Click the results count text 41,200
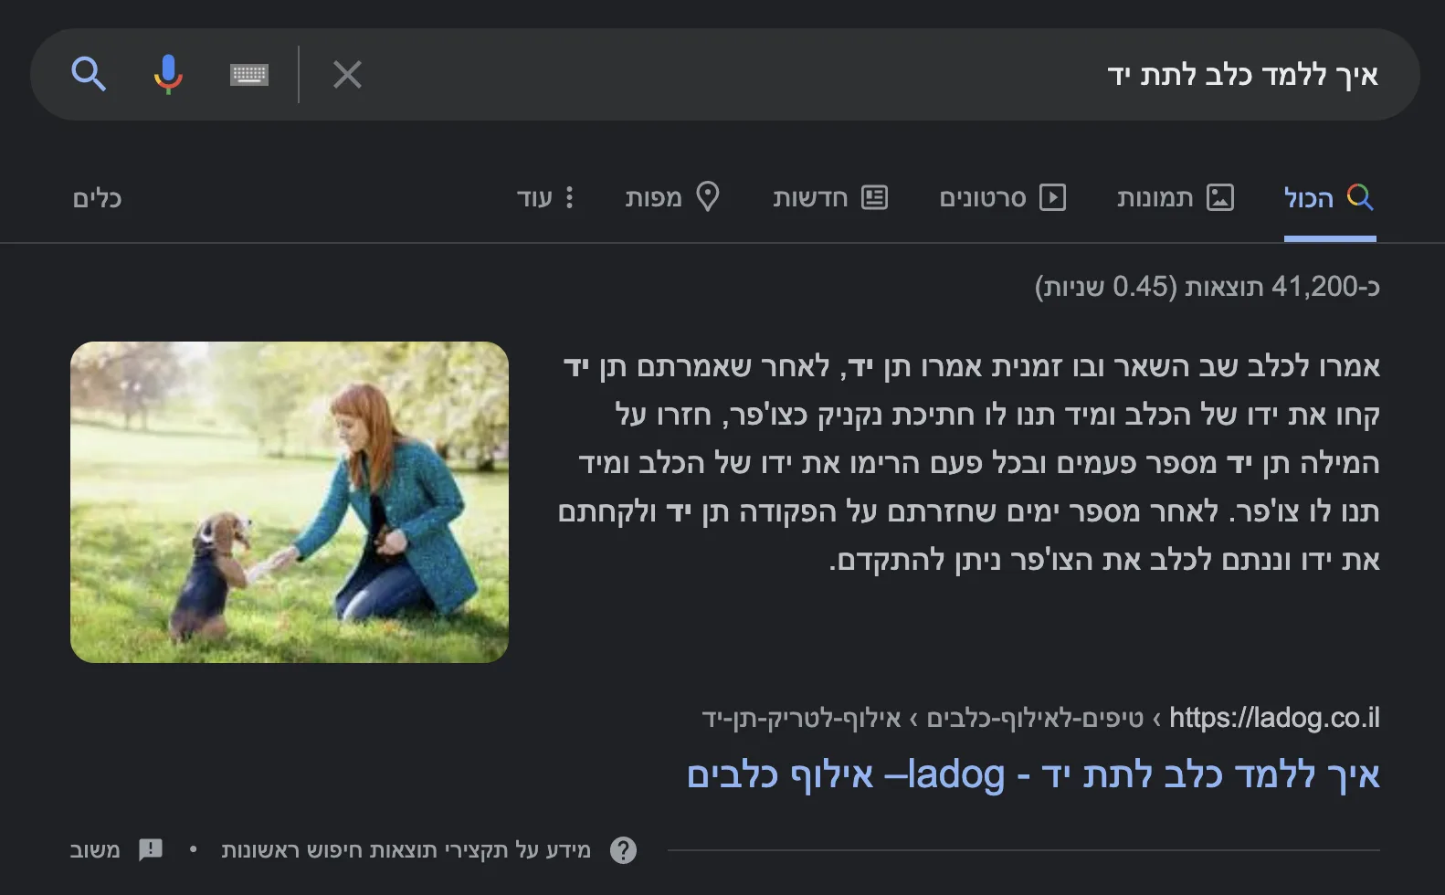Screen dimensions: 1445x895 [x=1207, y=287]
